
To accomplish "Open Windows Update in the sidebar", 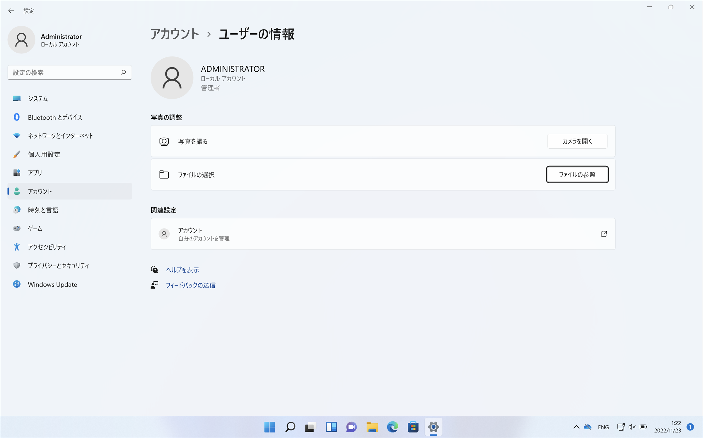I will (52, 284).
